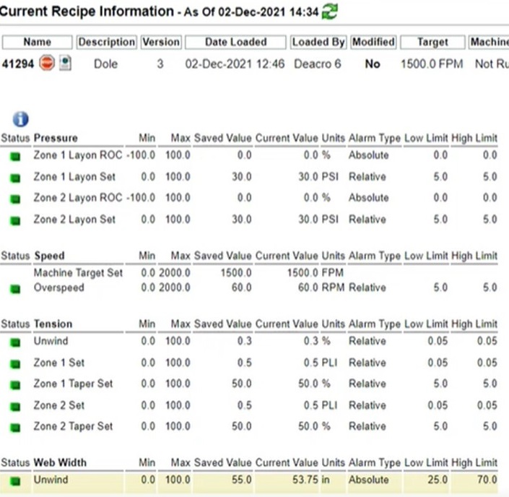Click the Date Loaded column header
The width and height of the screenshot is (509, 497).
pos(235,42)
